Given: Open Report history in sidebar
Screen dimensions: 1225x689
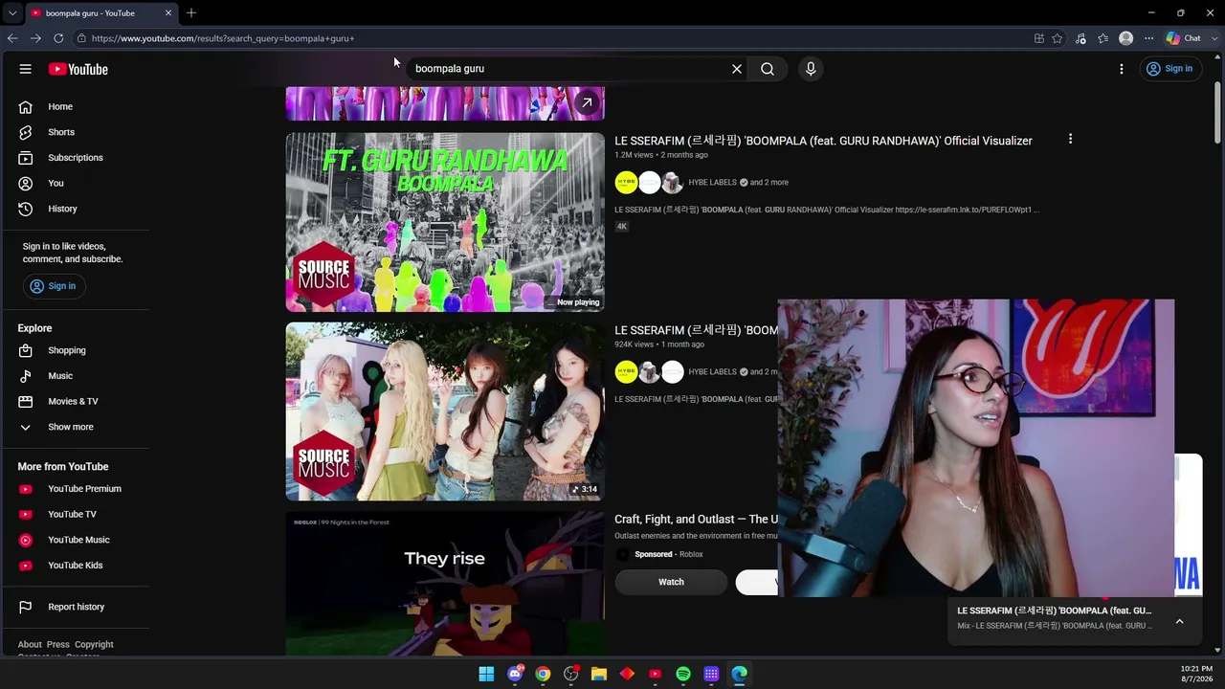Looking at the screenshot, I should 77,607.
